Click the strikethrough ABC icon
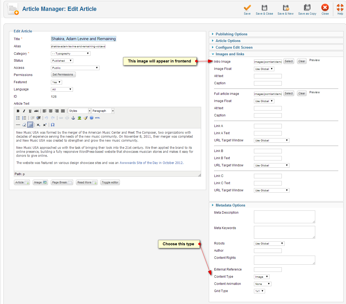The height and width of the screenshot is (304, 346). click(x=36, y=111)
